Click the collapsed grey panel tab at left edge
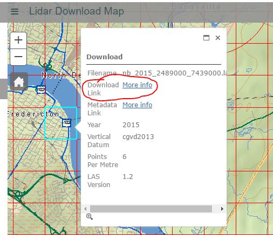 (x=4, y=89)
